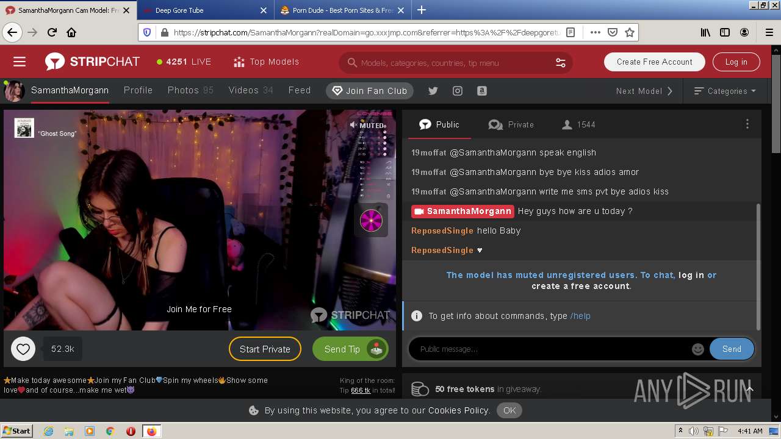Open the Feed tab
This screenshot has width=781, height=439.
(x=300, y=90)
